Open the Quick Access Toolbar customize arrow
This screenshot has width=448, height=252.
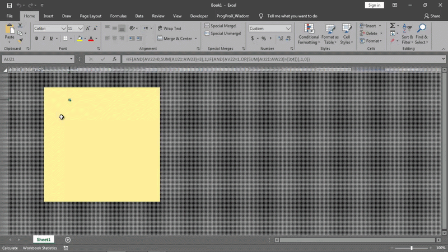42,5
